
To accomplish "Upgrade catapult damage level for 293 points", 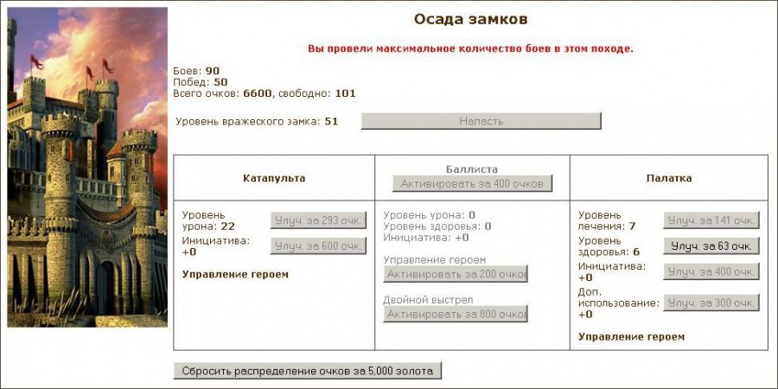I will pos(318,220).
